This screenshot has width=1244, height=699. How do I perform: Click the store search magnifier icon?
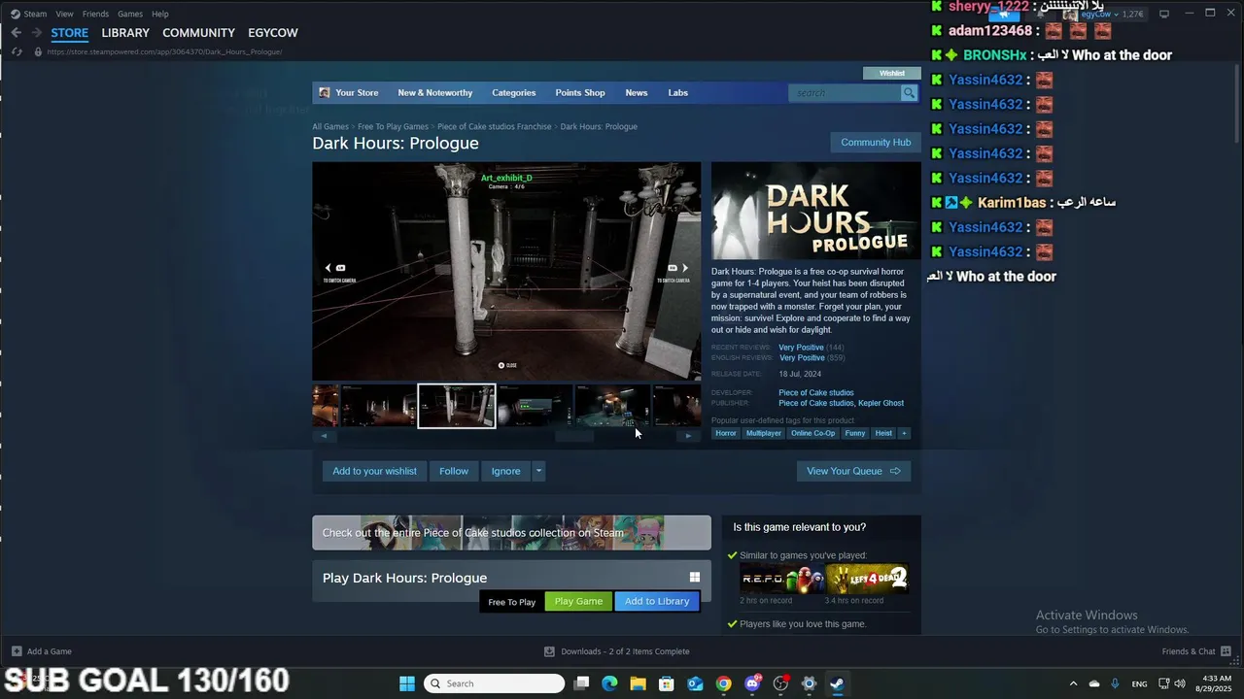tap(909, 93)
